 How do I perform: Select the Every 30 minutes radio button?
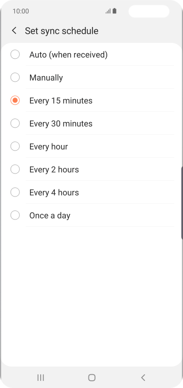pos(15,123)
